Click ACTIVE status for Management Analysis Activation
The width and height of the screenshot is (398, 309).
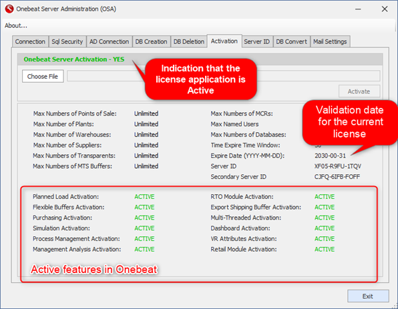pos(144,250)
